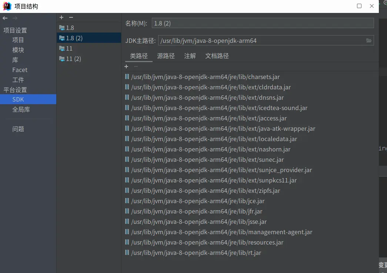
Task: Switch to the 注解 tab
Action: pyautogui.click(x=190, y=56)
